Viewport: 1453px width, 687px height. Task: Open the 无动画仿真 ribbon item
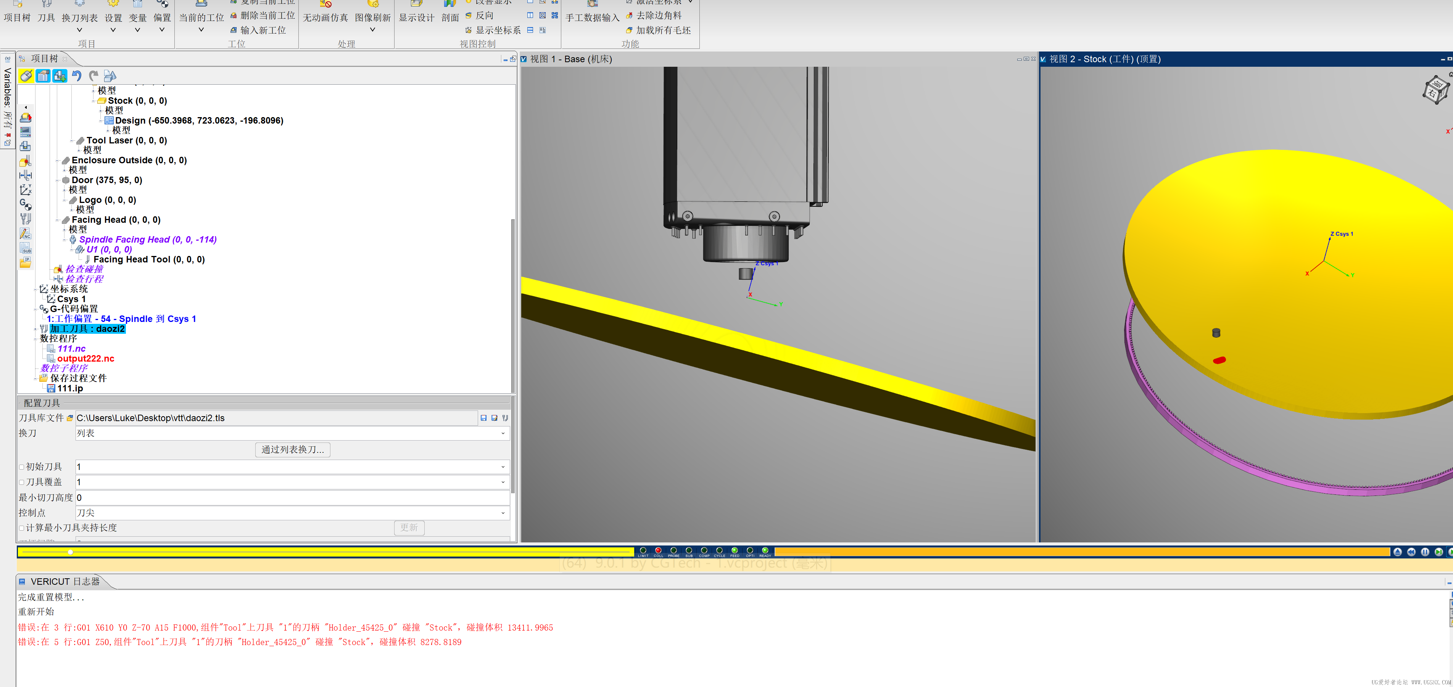point(325,18)
